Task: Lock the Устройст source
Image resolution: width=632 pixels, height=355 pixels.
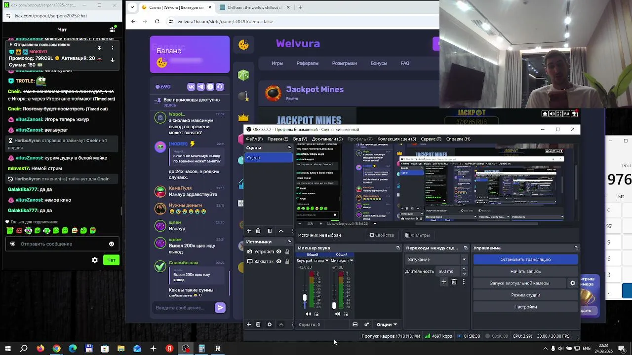Action: (x=287, y=251)
